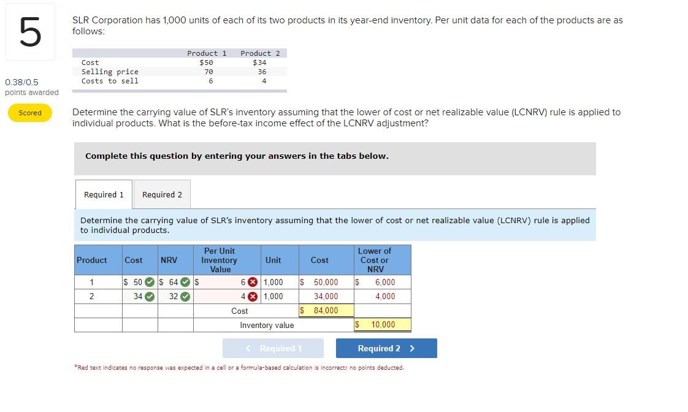
Task: Open the Required 1 tab
Action: click(x=104, y=194)
